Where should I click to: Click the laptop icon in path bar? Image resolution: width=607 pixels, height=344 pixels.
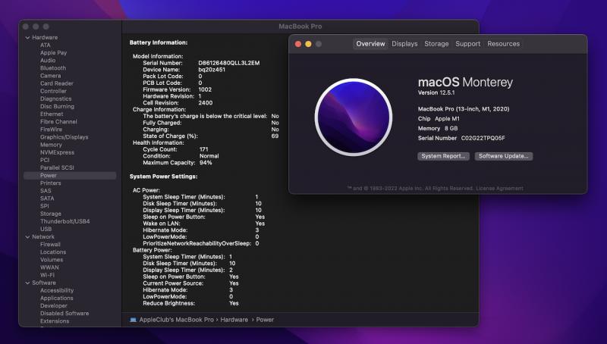coord(134,320)
